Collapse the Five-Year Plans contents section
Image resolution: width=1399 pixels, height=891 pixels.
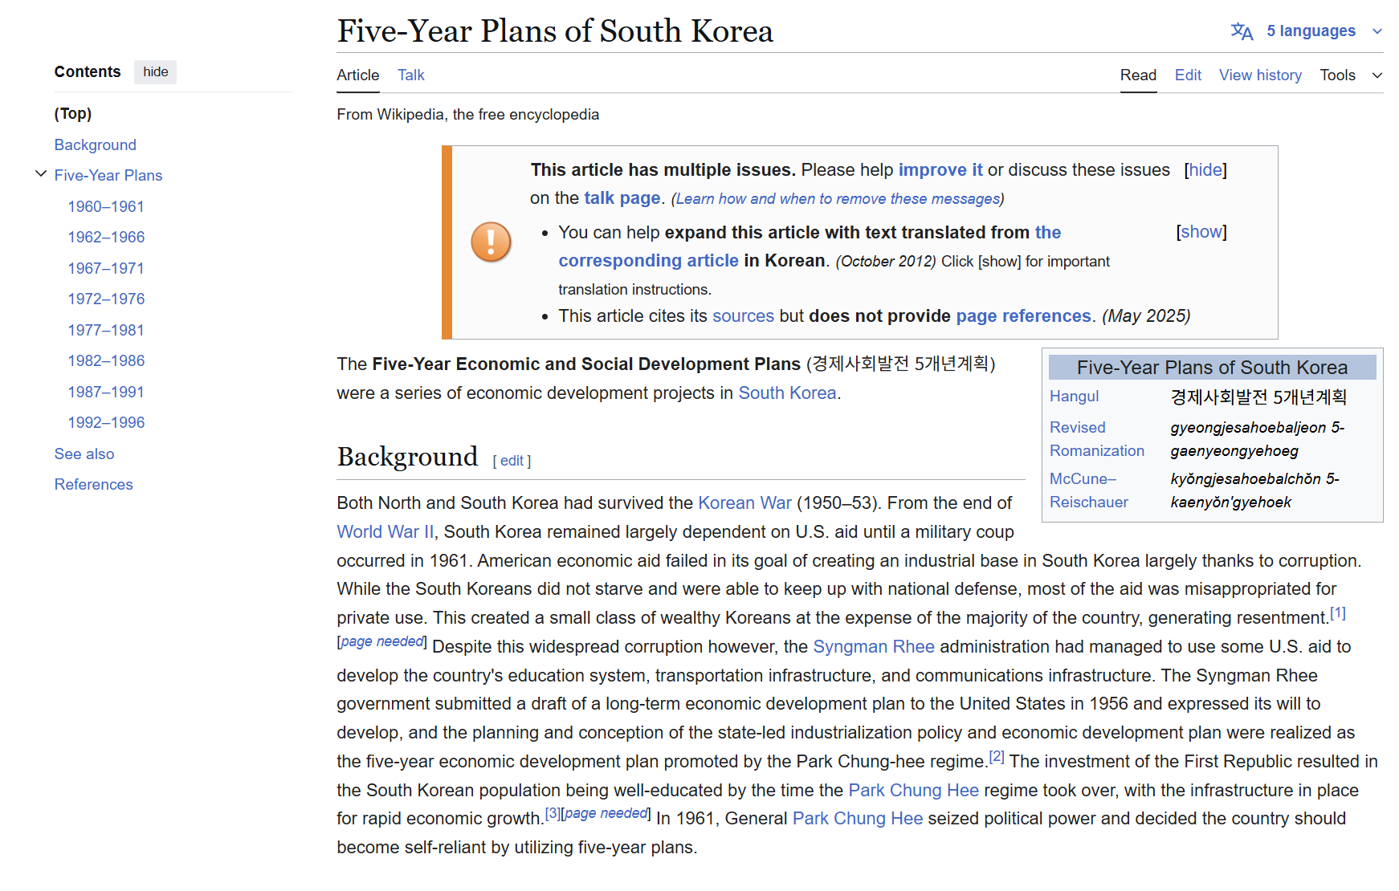point(41,174)
